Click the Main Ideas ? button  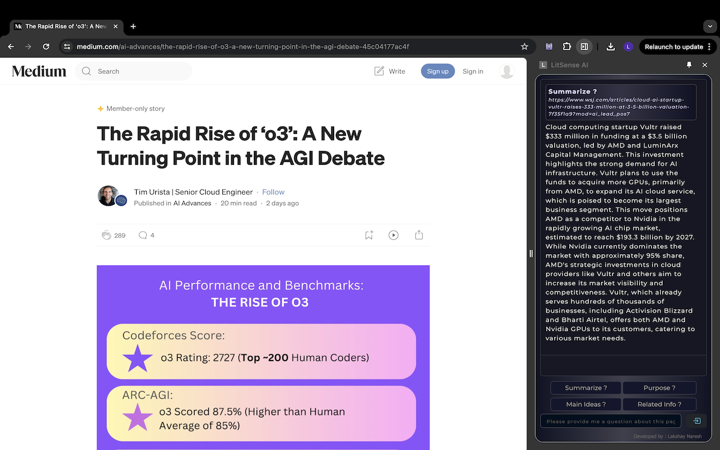click(x=586, y=404)
